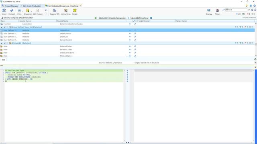
Task: Select the SQL tab in lower pane
Action: 4,60
